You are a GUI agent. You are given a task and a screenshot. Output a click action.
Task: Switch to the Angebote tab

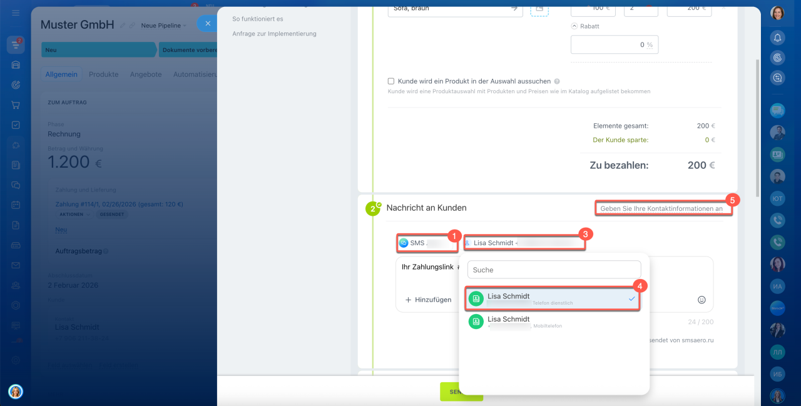pyautogui.click(x=146, y=74)
